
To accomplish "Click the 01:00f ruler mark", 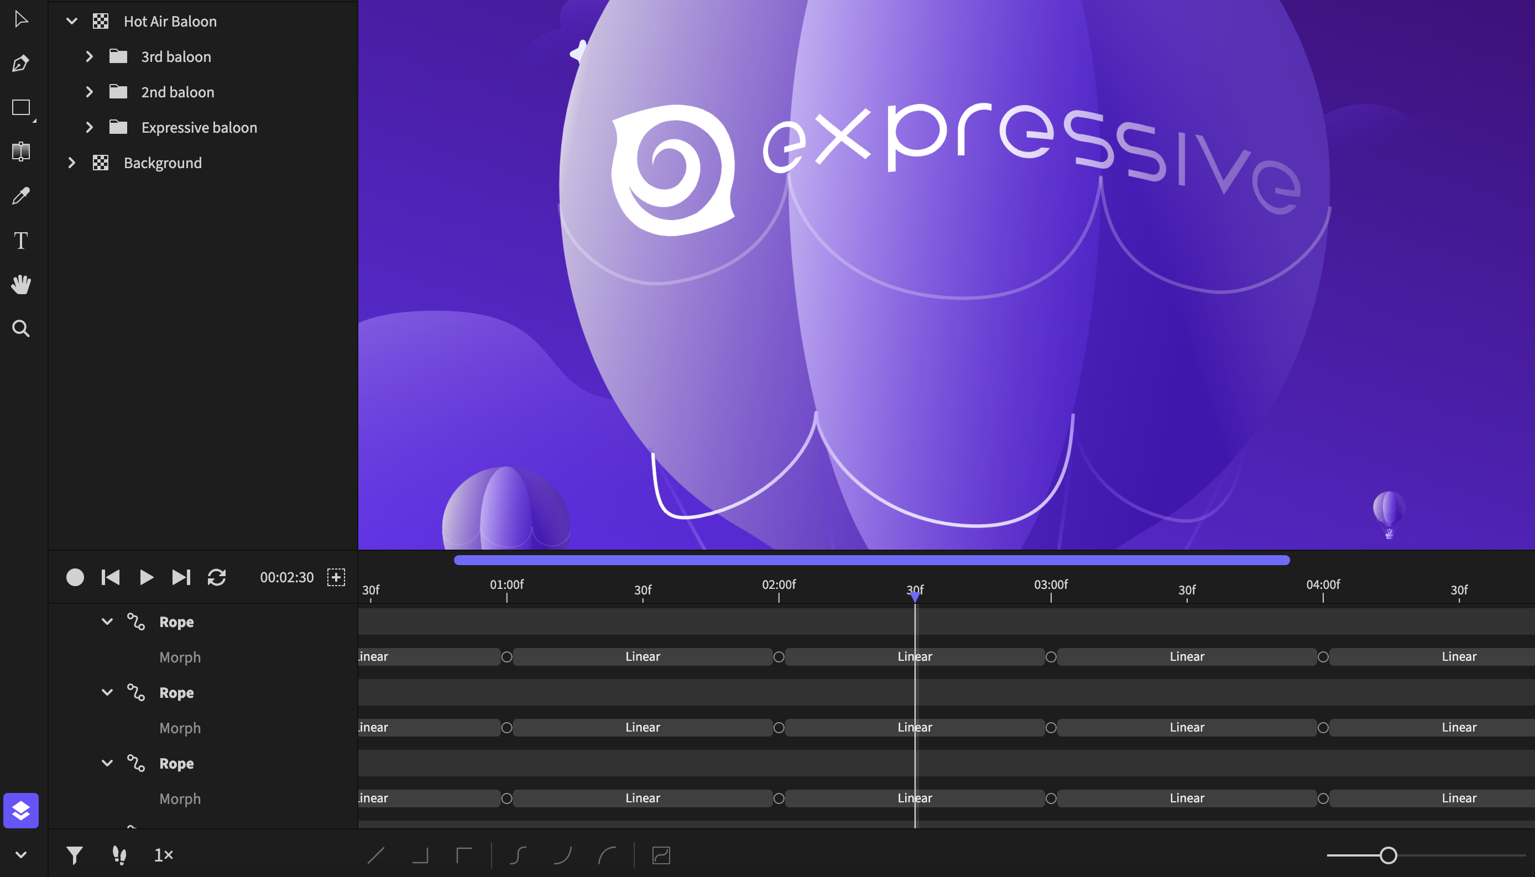I will (507, 585).
